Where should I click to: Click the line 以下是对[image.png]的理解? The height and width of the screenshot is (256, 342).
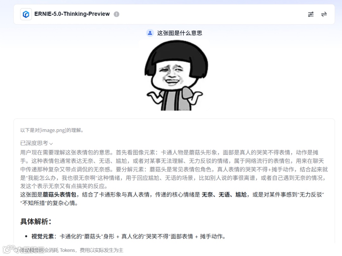52,130
